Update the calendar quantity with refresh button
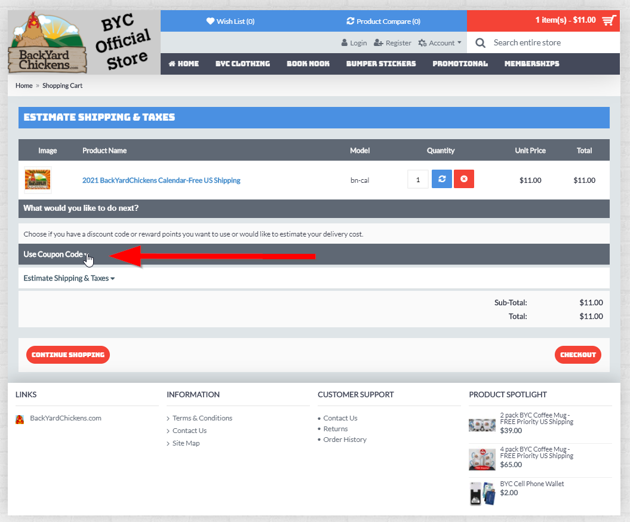 (441, 179)
